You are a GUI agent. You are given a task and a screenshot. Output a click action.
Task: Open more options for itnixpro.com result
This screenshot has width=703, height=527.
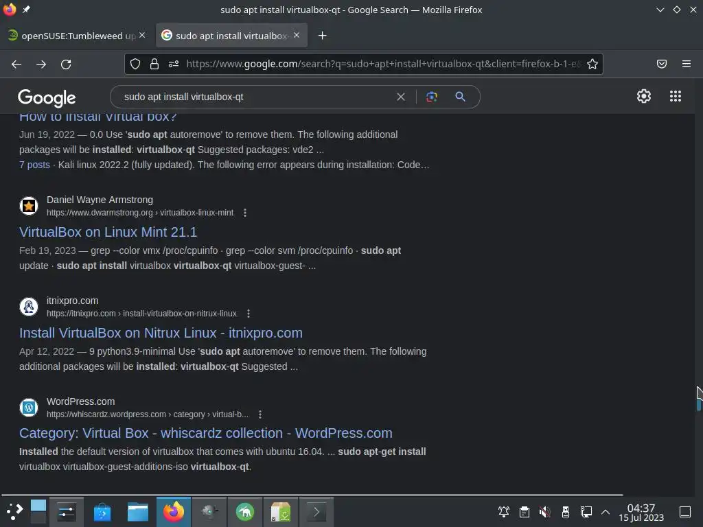pos(249,314)
